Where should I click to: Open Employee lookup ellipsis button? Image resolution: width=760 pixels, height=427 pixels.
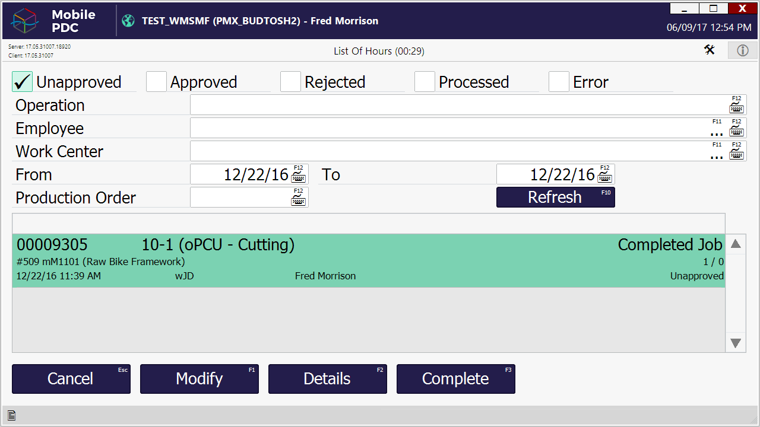click(717, 132)
